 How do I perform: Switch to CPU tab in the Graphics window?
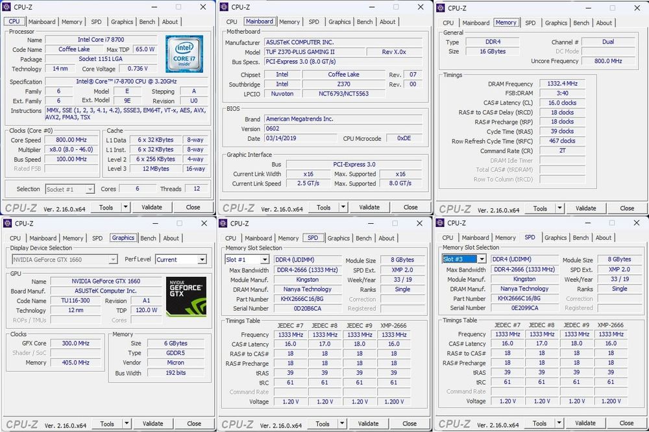[16, 238]
